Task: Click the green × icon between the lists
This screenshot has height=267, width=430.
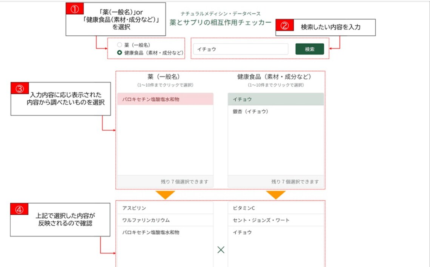Action: [221, 250]
